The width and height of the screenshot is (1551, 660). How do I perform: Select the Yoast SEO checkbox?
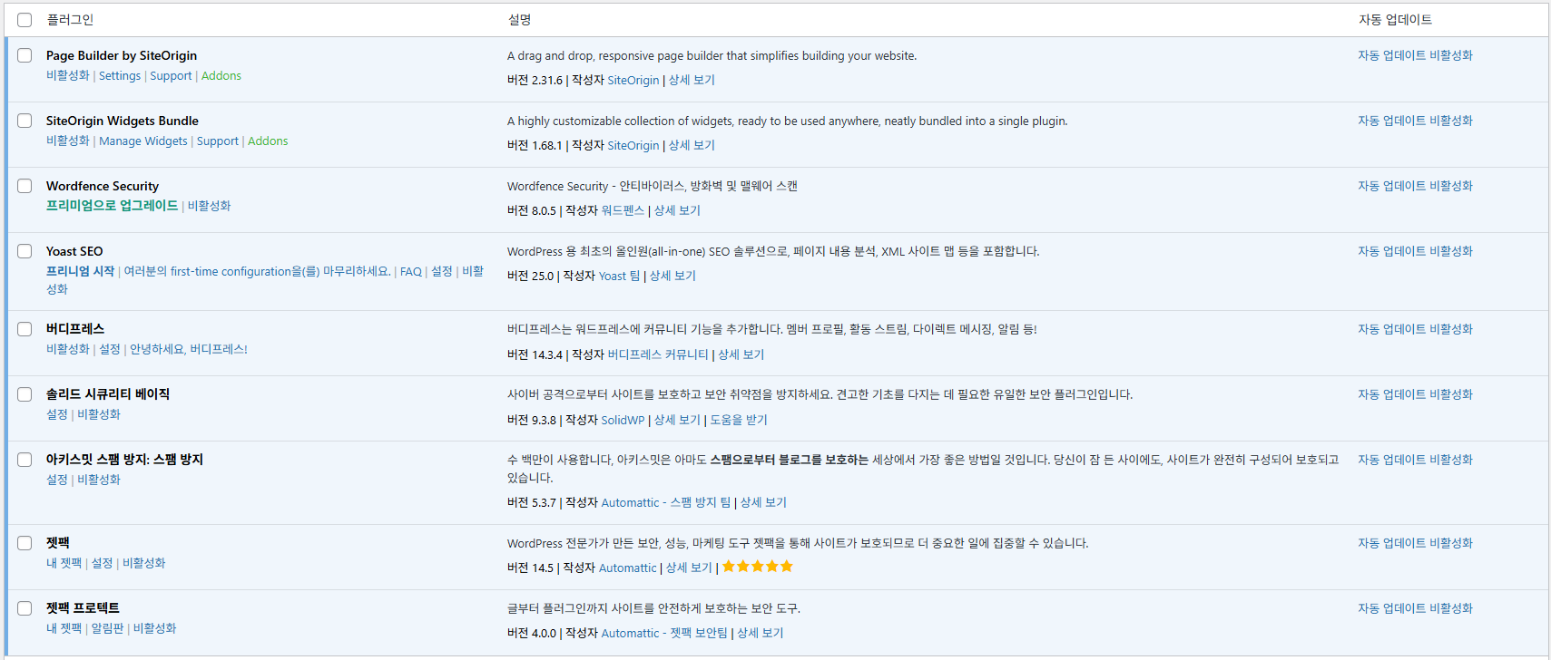[x=25, y=251]
